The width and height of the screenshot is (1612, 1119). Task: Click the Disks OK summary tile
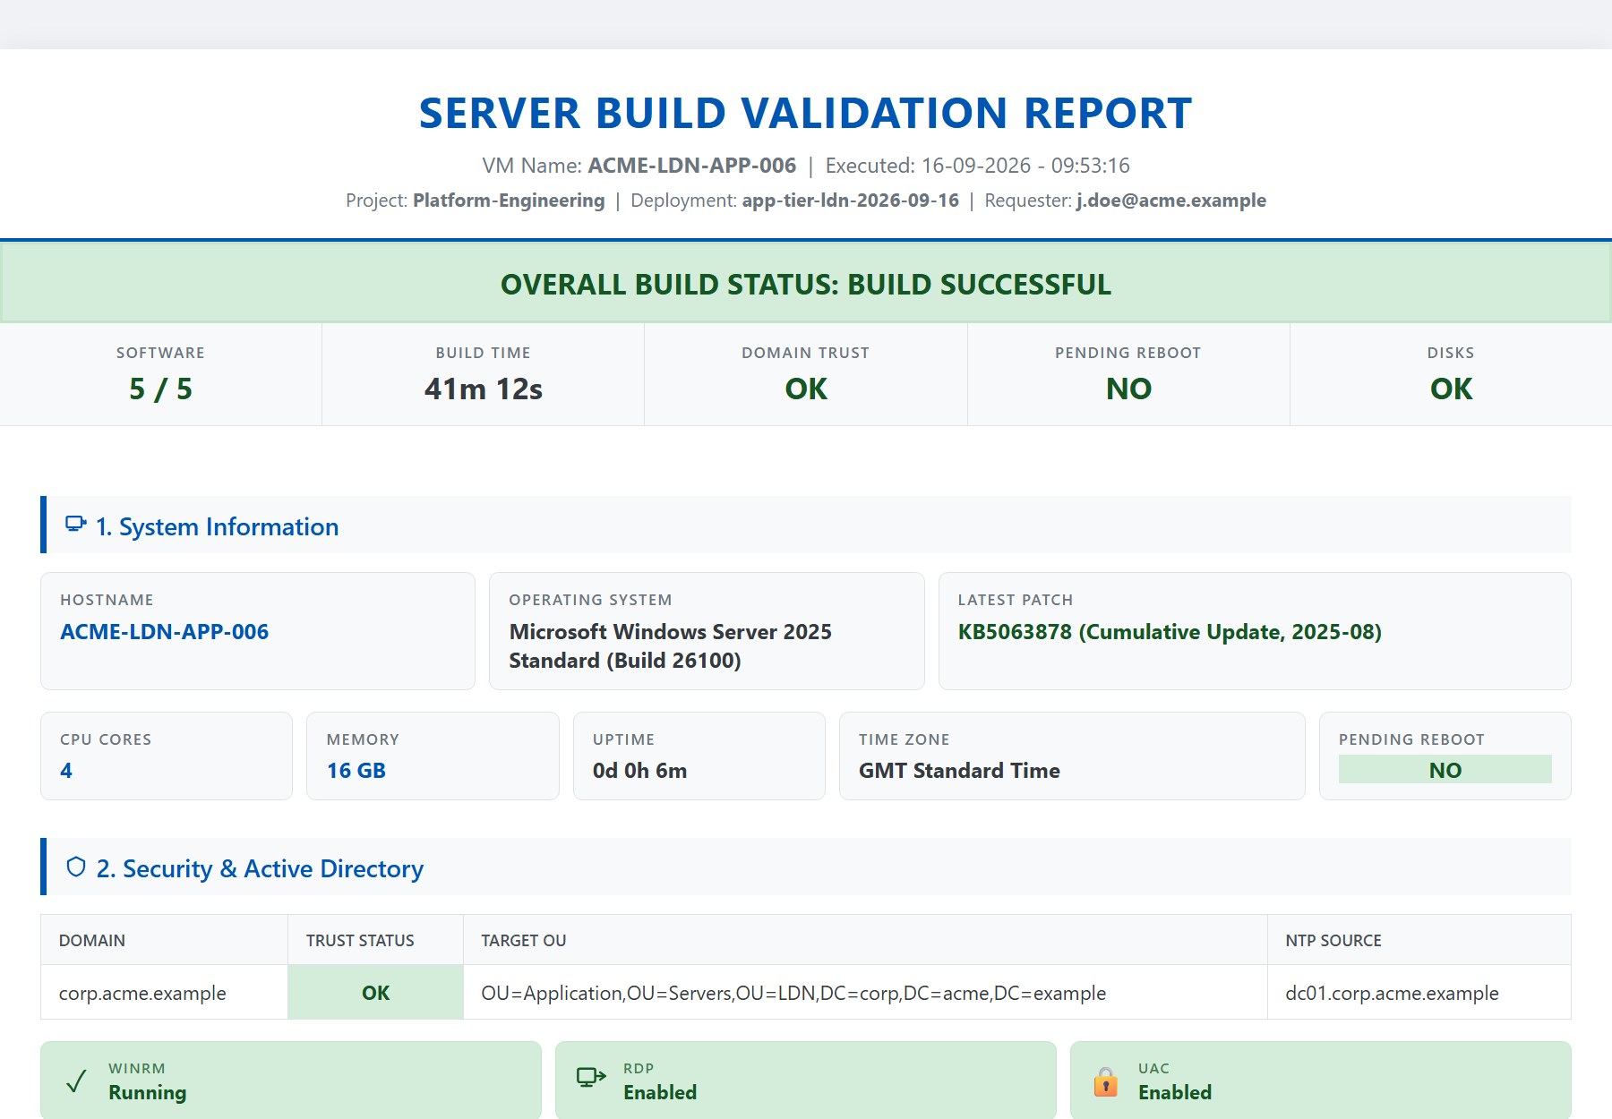click(1451, 374)
